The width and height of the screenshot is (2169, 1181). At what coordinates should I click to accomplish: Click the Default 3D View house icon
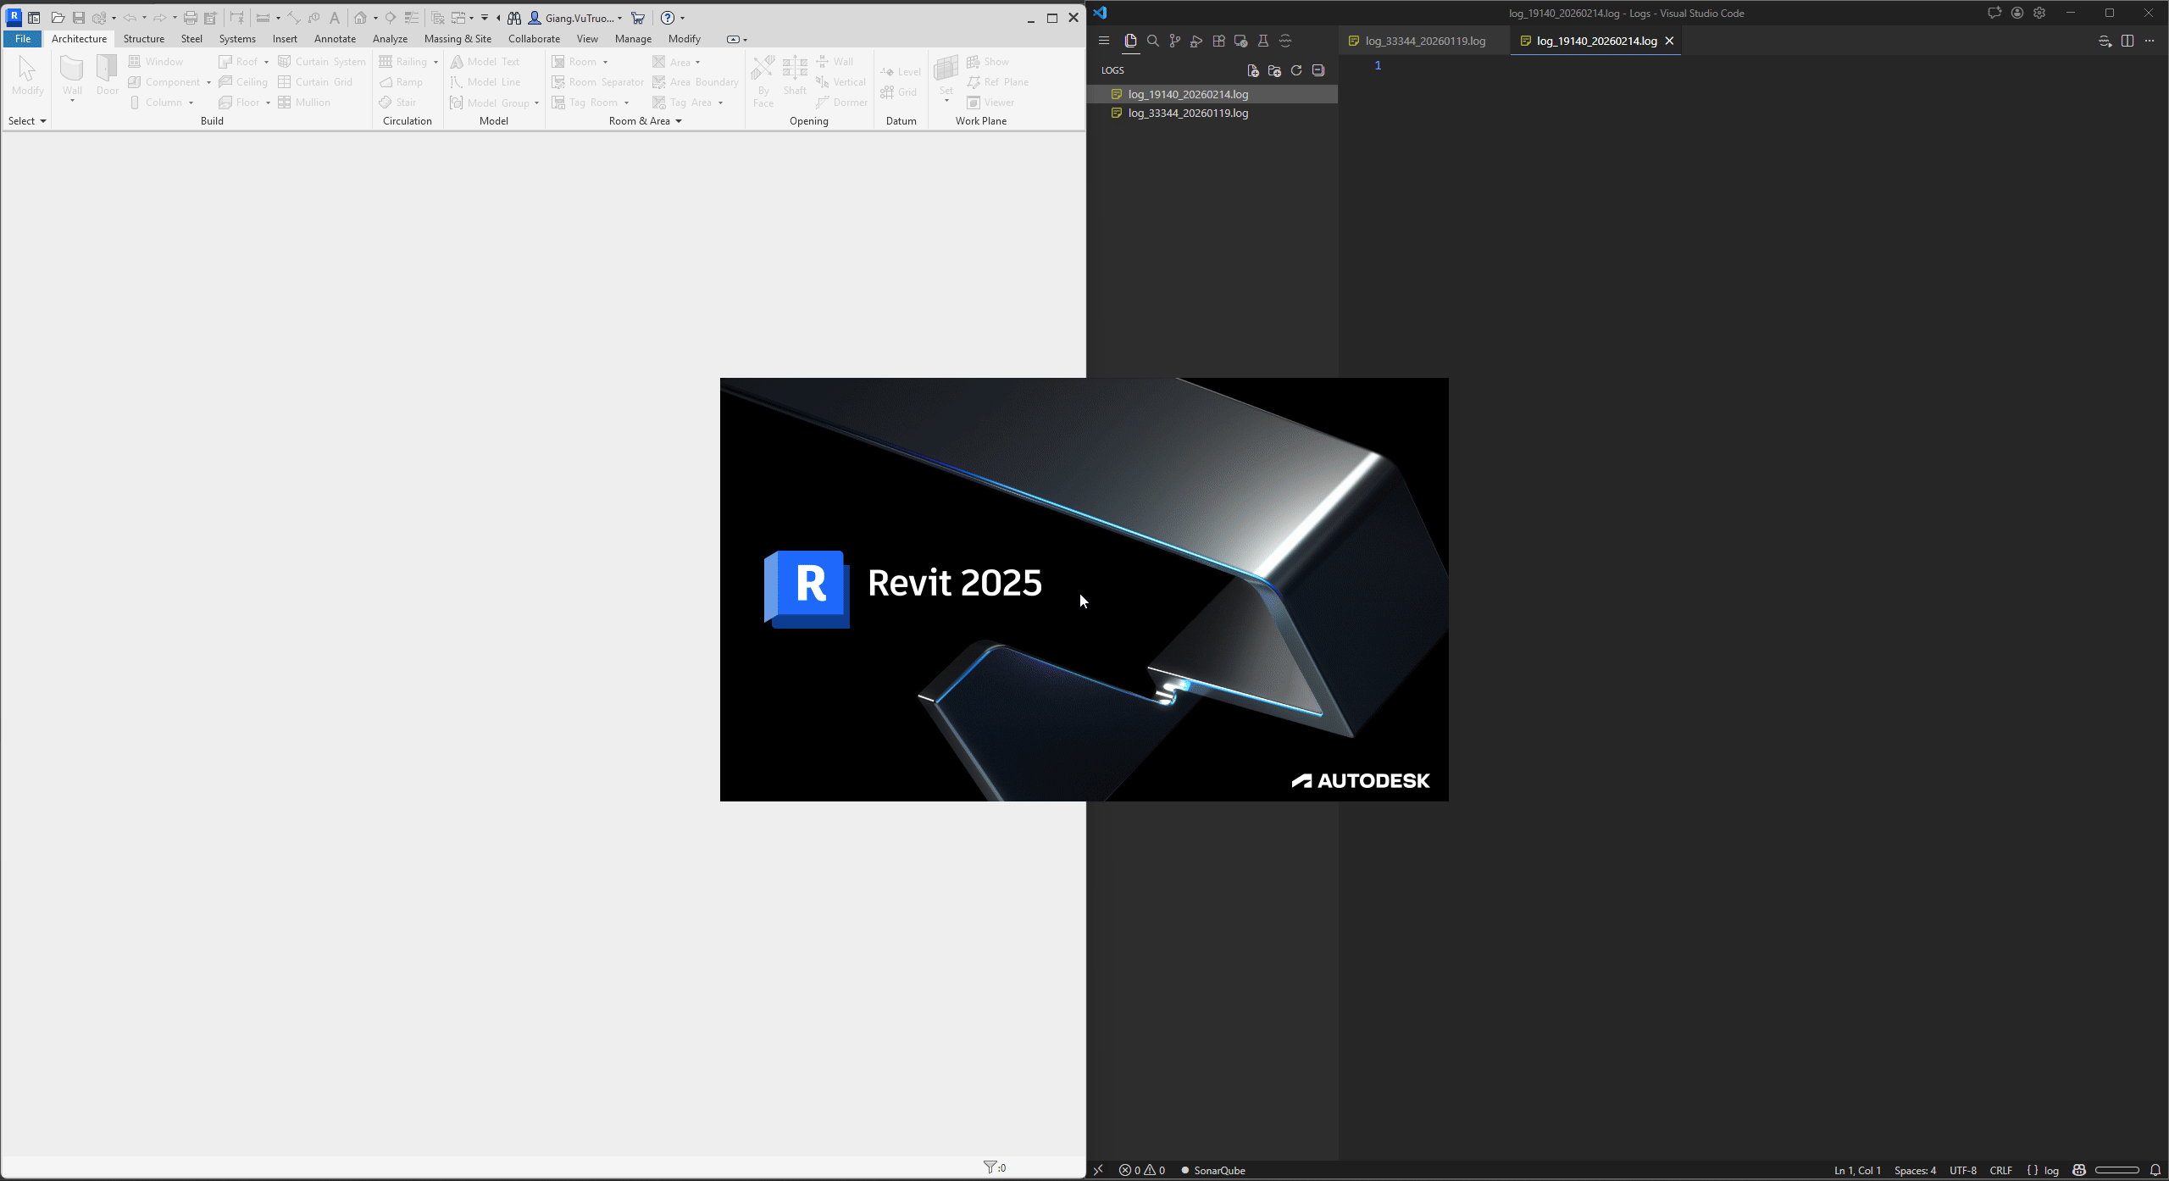360,18
